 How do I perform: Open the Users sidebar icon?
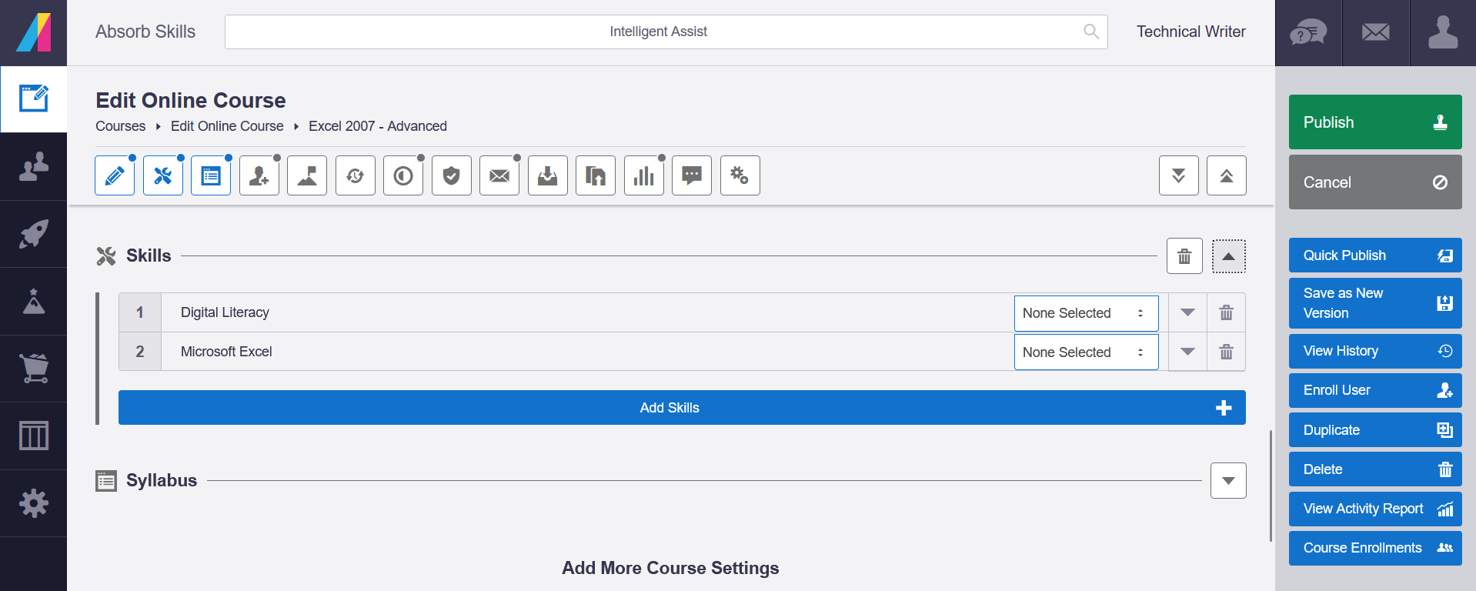point(33,166)
